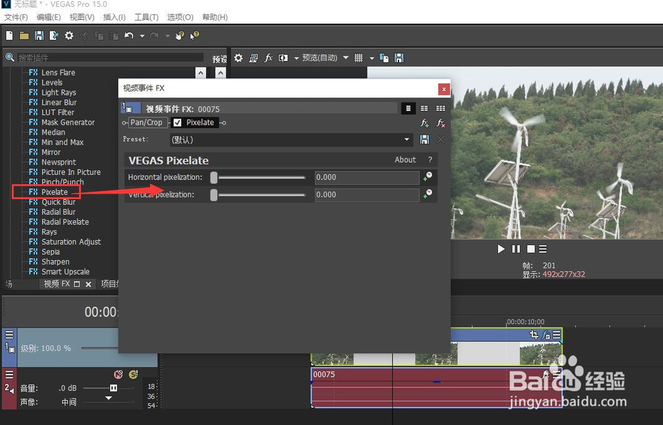Click Vertical pixelization slider handle
The image size is (663, 425).
pyautogui.click(x=214, y=195)
